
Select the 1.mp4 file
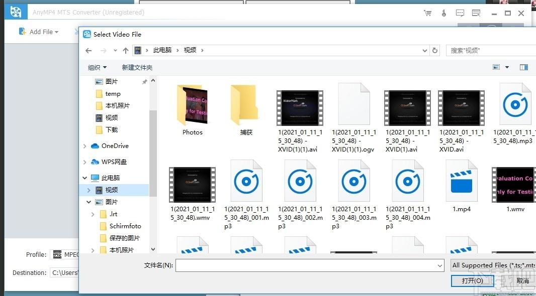[x=462, y=186]
